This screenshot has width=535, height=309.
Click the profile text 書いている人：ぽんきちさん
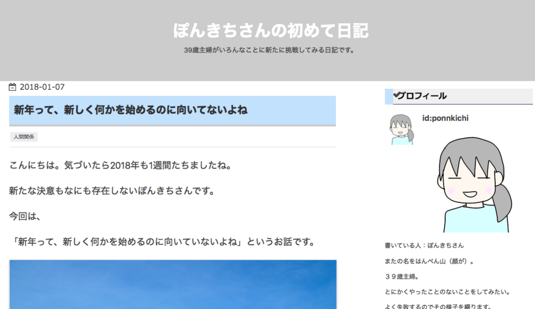click(x=424, y=245)
